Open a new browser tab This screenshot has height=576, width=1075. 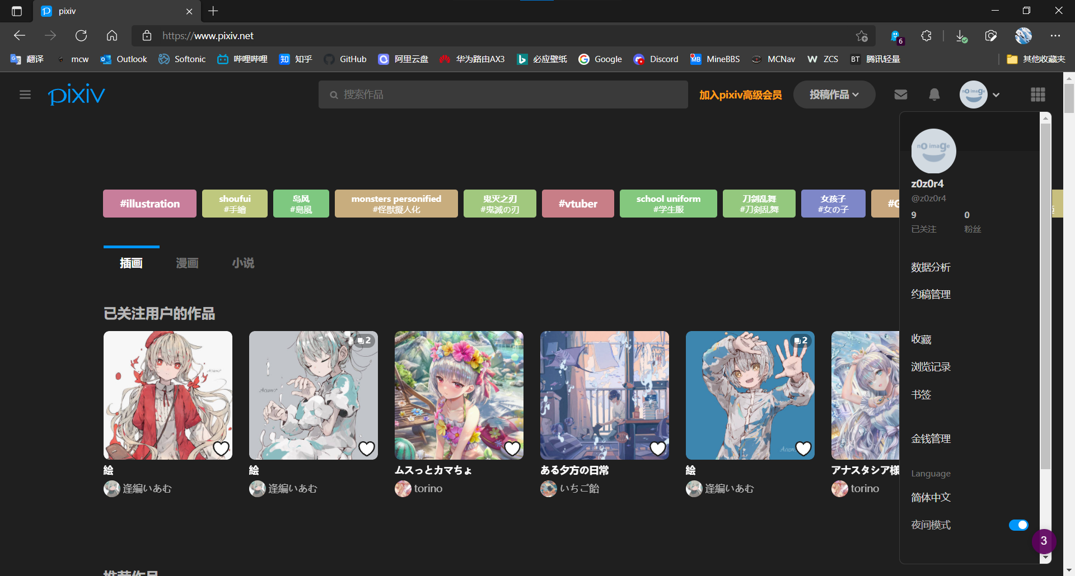[213, 11]
